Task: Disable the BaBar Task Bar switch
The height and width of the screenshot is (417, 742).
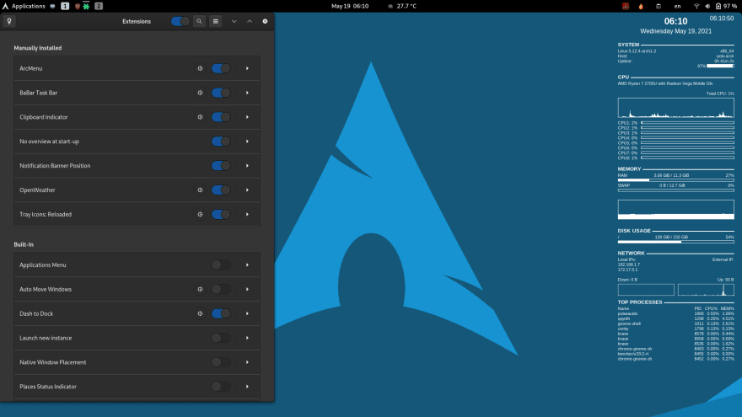Action: click(221, 93)
